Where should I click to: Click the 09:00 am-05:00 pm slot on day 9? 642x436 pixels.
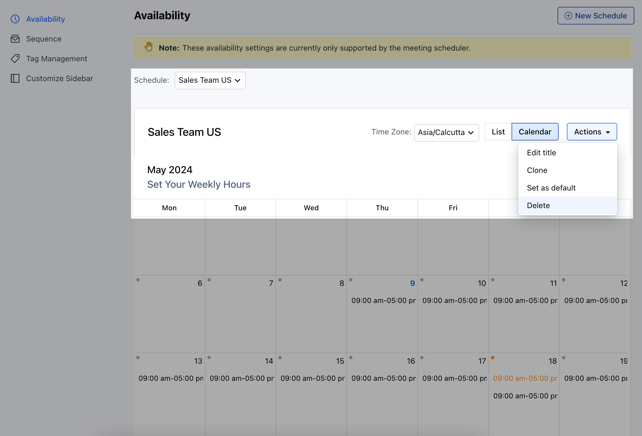click(x=383, y=300)
